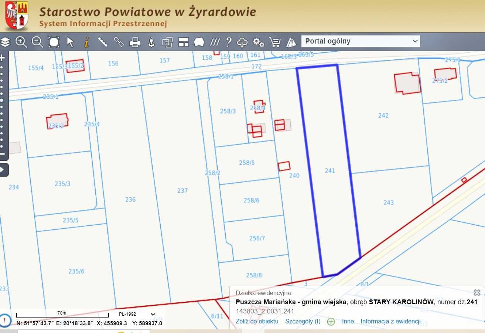
Task: Click parcel 258/7 label
Action: click(x=257, y=238)
